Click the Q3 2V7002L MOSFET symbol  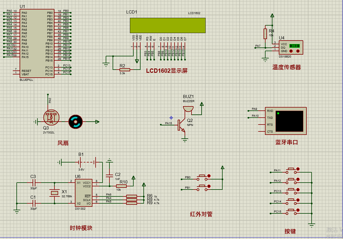(51, 118)
